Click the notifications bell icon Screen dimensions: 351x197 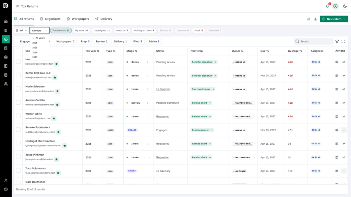tap(327, 6)
